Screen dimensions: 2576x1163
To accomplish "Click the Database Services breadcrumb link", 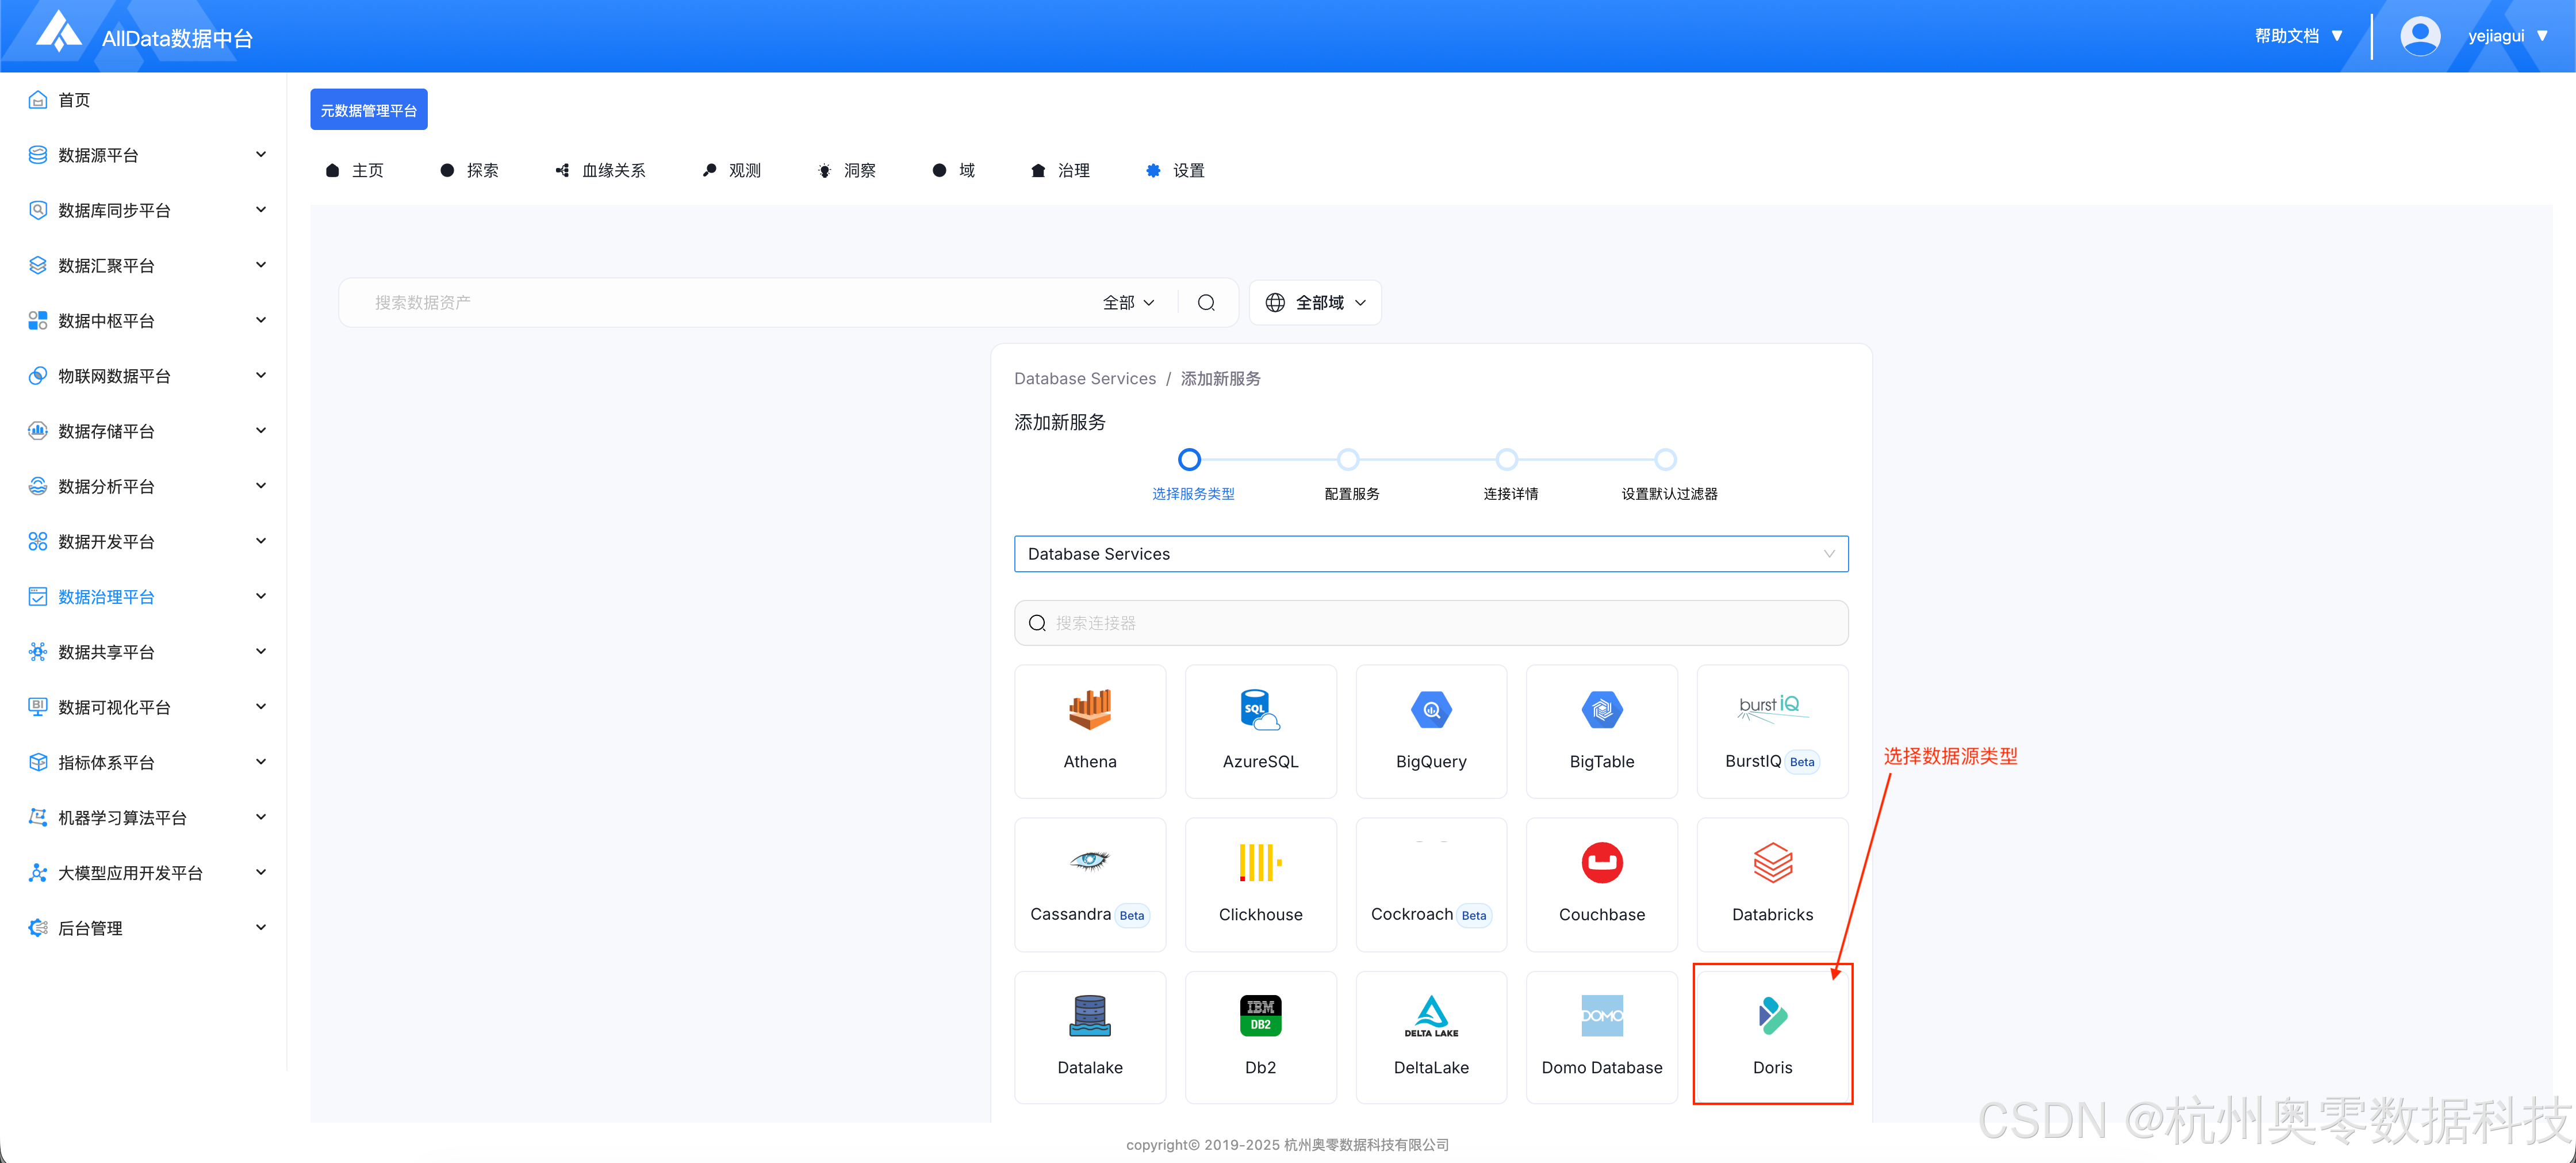I will (1084, 379).
